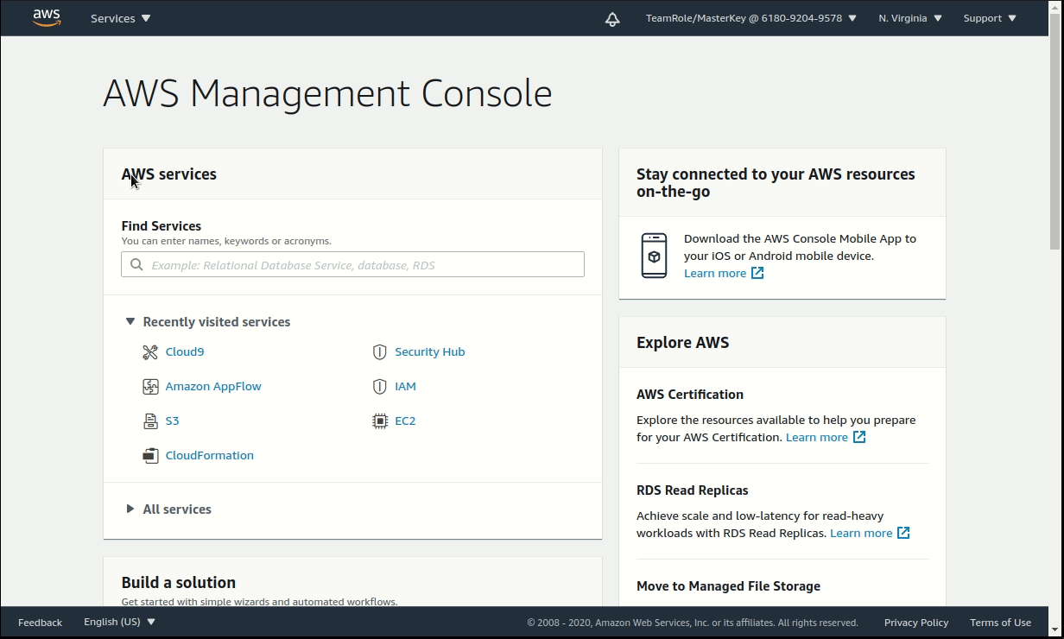Image resolution: width=1064 pixels, height=639 pixels.
Task: Open the Support dropdown menu
Action: coord(990,18)
